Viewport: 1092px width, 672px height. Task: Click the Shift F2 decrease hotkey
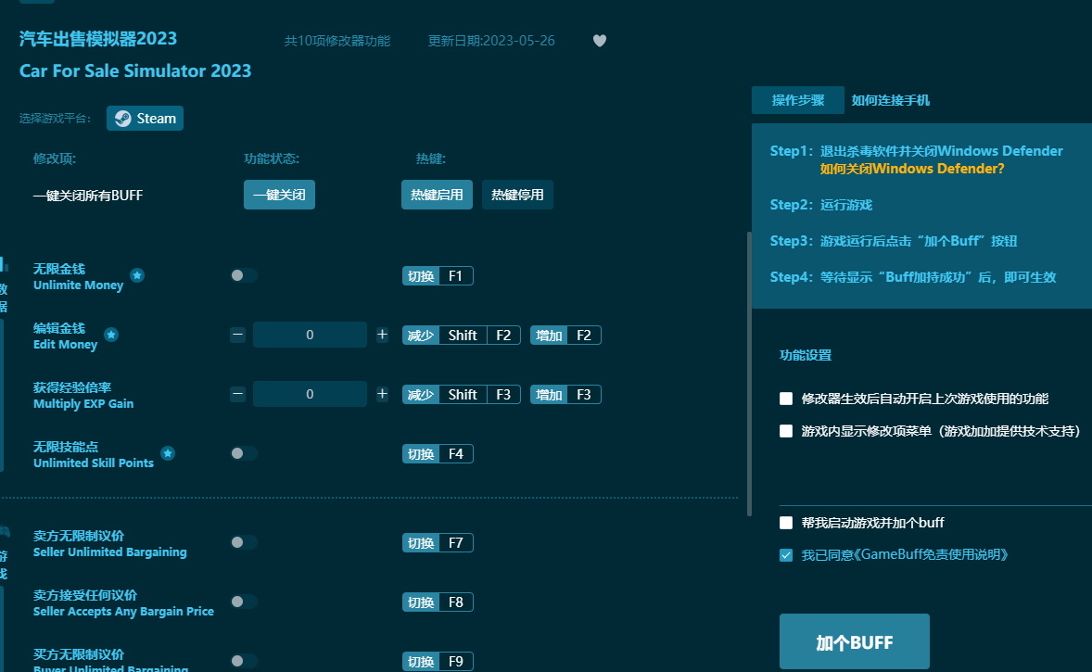(461, 335)
